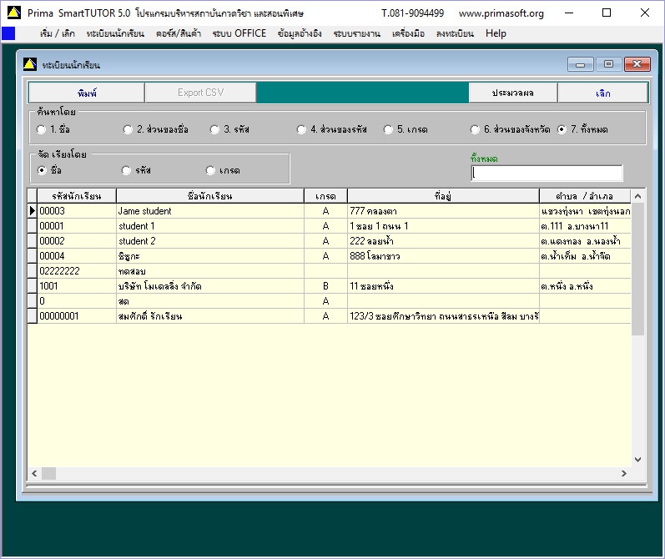This screenshot has width=665, height=559.
Task: Open the Help menu
Action: pos(496,33)
